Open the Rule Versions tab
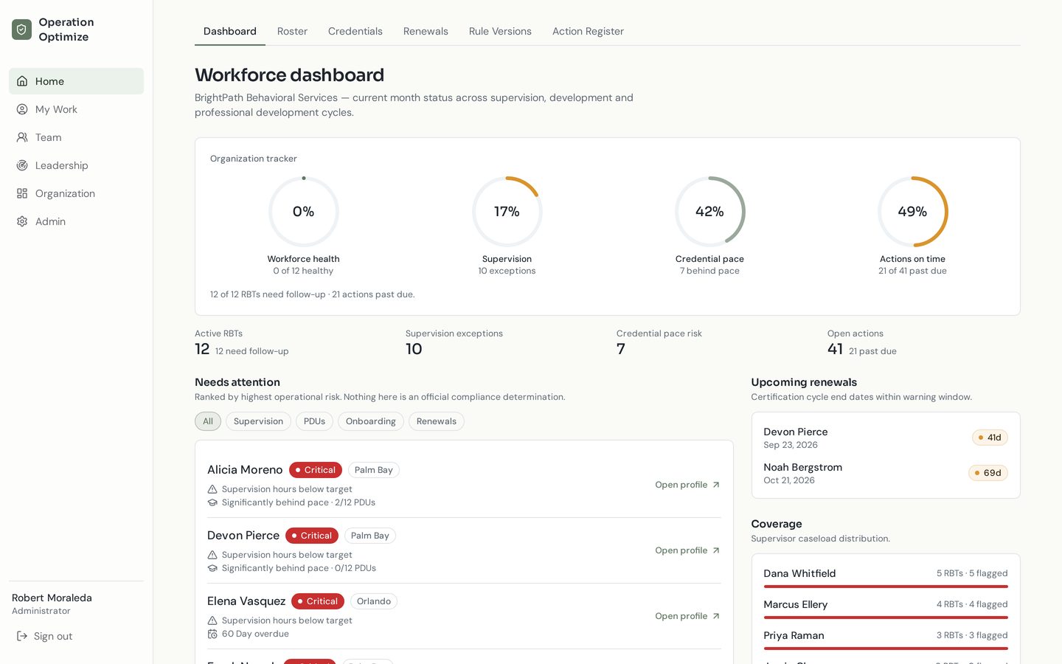The width and height of the screenshot is (1062, 664). click(500, 31)
